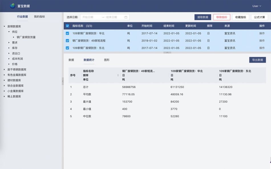The height and width of the screenshot is (169, 271).
Task: Click 操作 link for 华北 row
Action: 262,33
